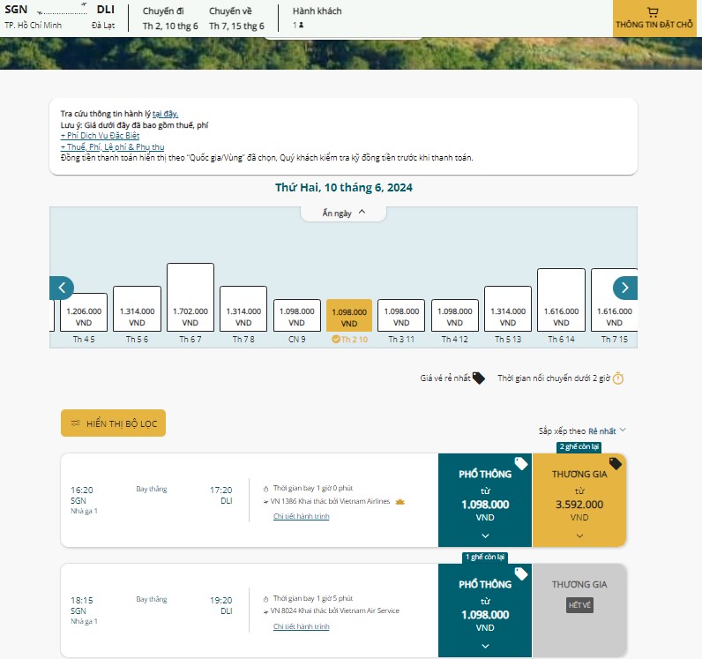Screen dimensions: 702x659
Task: Open baggage information link tại đây
Action: [x=165, y=114]
